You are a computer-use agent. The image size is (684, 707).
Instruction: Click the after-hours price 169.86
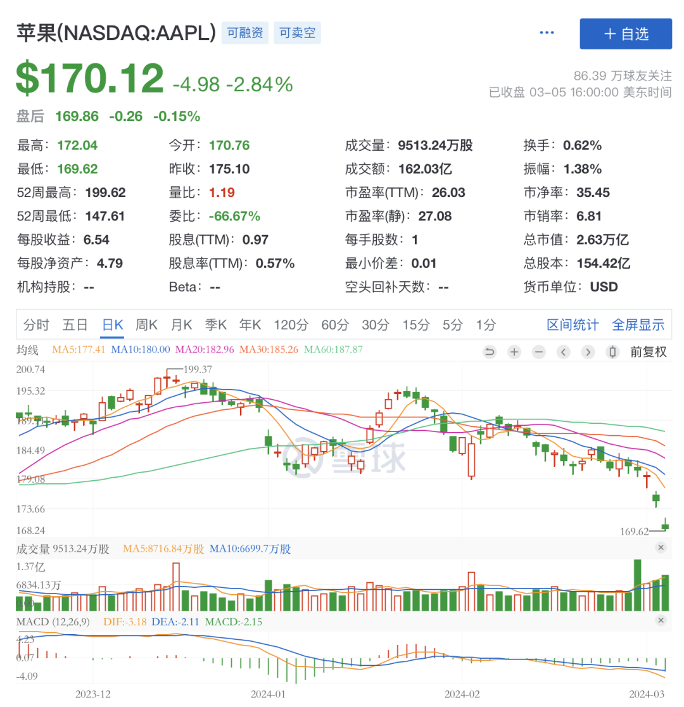pos(77,117)
